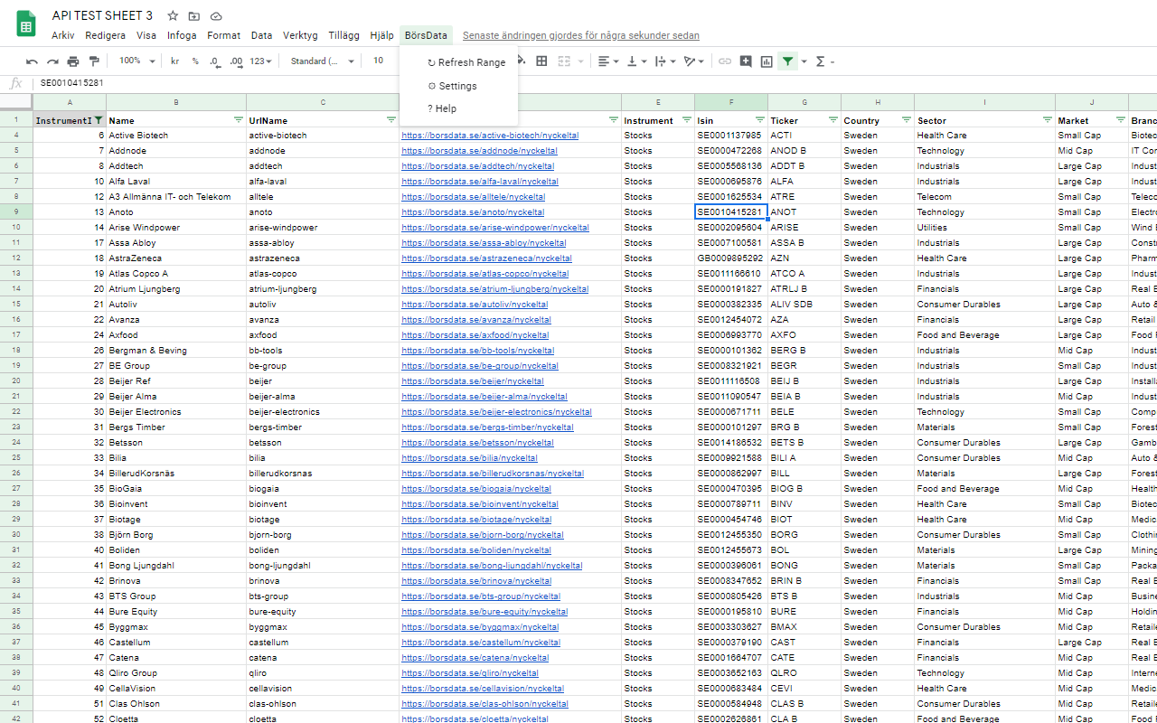Select row 9 header
Viewport: 1157px width, 723px height.
pyautogui.click(x=15, y=212)
